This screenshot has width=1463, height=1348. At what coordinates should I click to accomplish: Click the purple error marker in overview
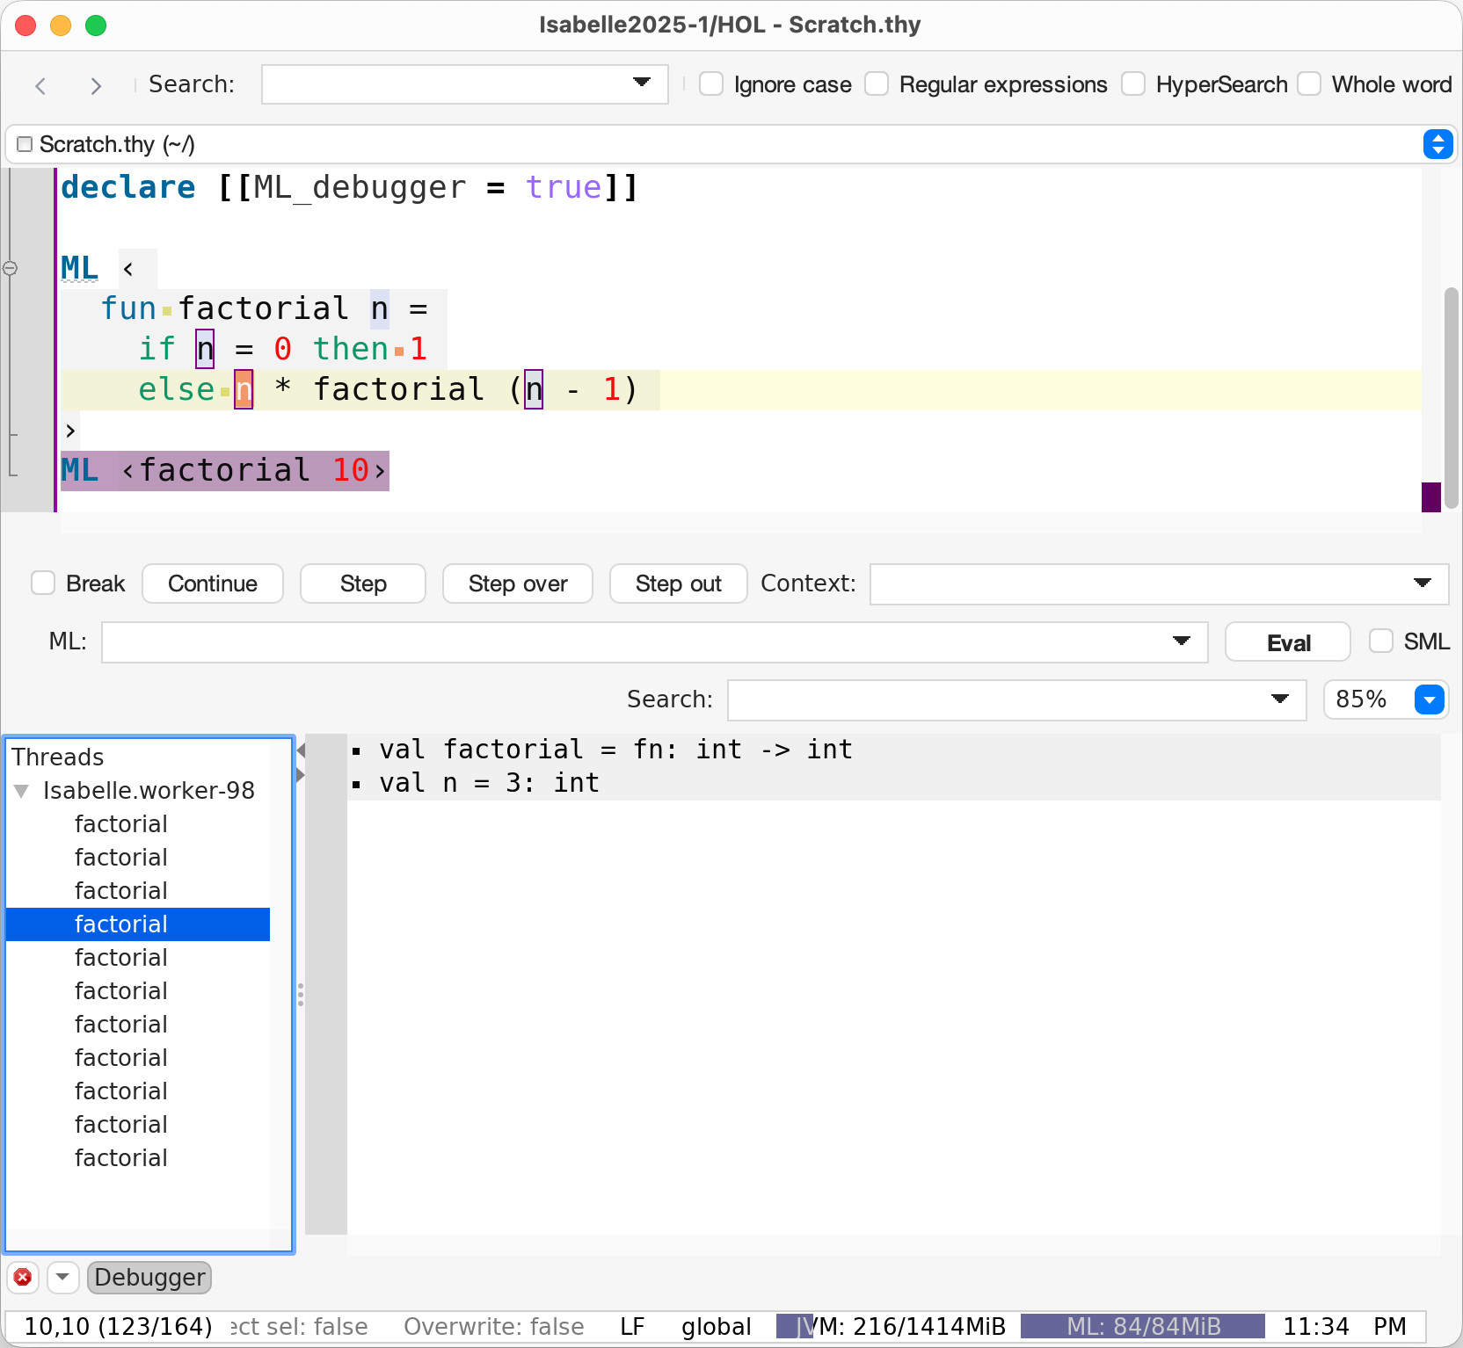pos(1430,496)
